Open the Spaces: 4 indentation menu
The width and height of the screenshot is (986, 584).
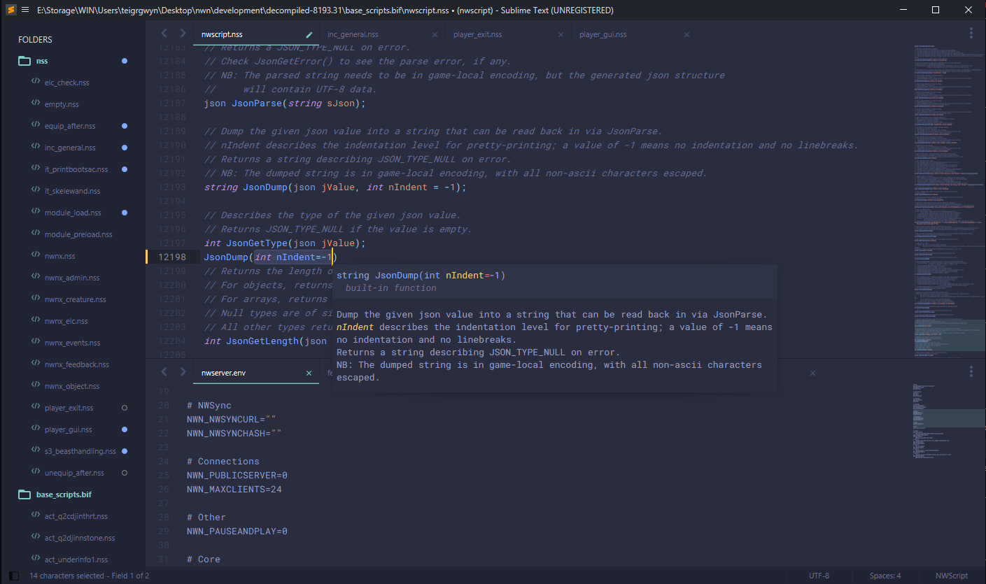pyautogui.click(x=885, y=576)
